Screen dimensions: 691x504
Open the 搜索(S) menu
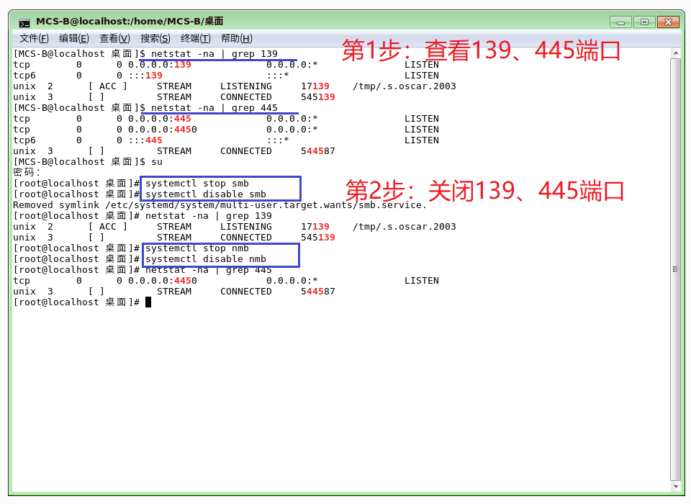click(155, 38)
